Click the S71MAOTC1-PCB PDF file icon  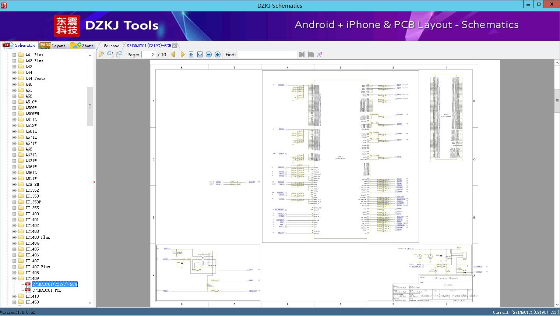[28, 290]
